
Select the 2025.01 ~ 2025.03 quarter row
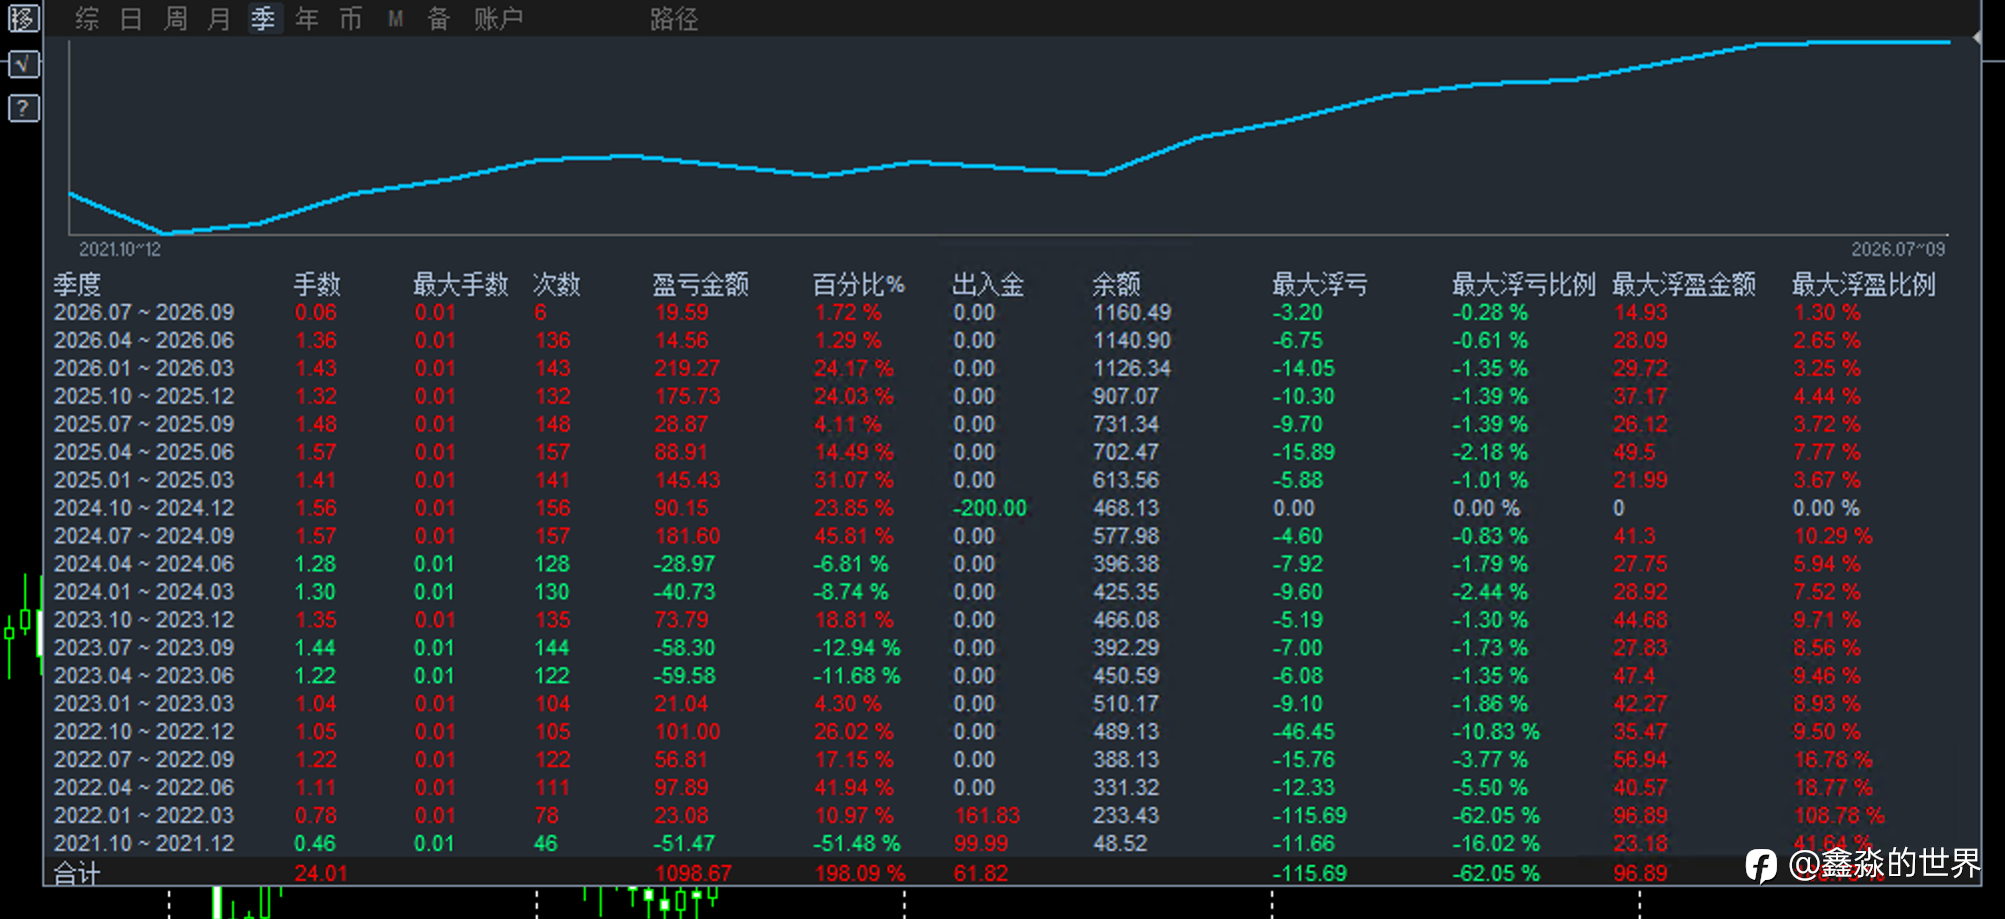coord(1011,480)
